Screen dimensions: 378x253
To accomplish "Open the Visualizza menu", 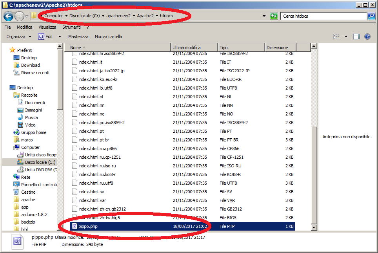I will point(47,27).
